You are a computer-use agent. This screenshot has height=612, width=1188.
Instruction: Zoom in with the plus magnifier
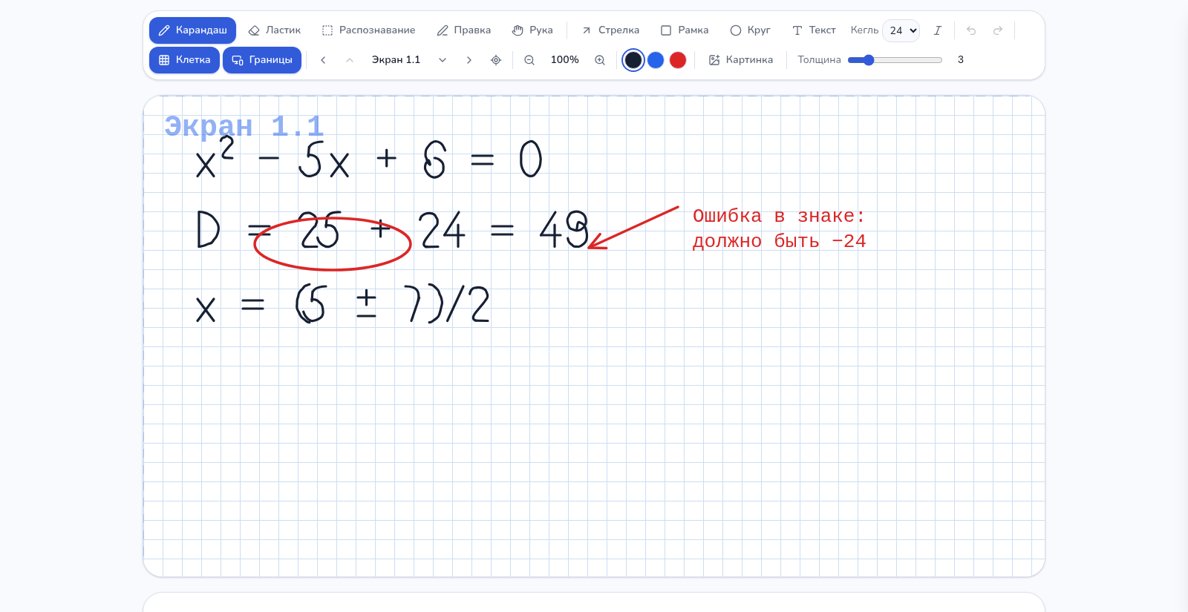click(600, 60)
